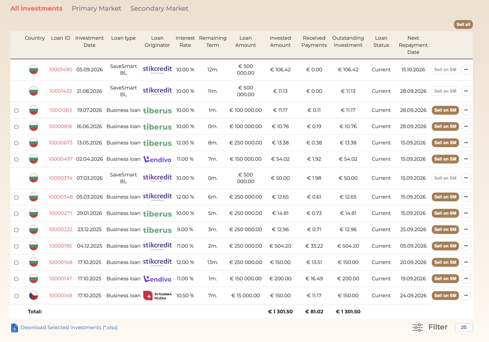This screenshot has width=489, height=342.
Task: Click Download Selected Investments (*.xlsx) link
Action: (x=69, y=328)
